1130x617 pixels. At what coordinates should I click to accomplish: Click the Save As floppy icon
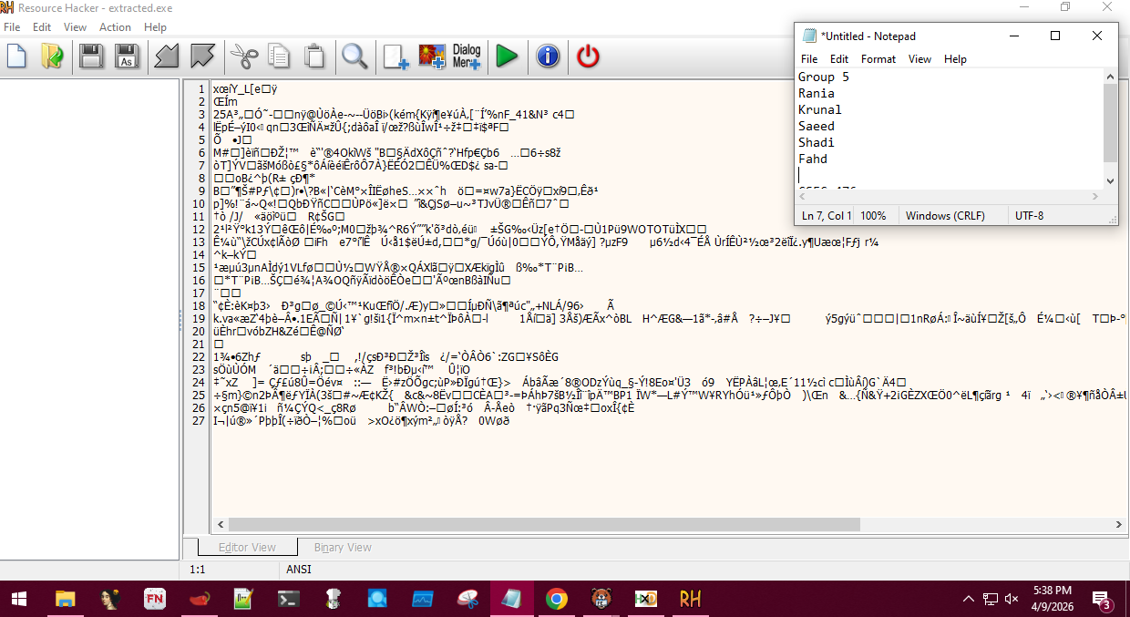(x=128, y=56)
